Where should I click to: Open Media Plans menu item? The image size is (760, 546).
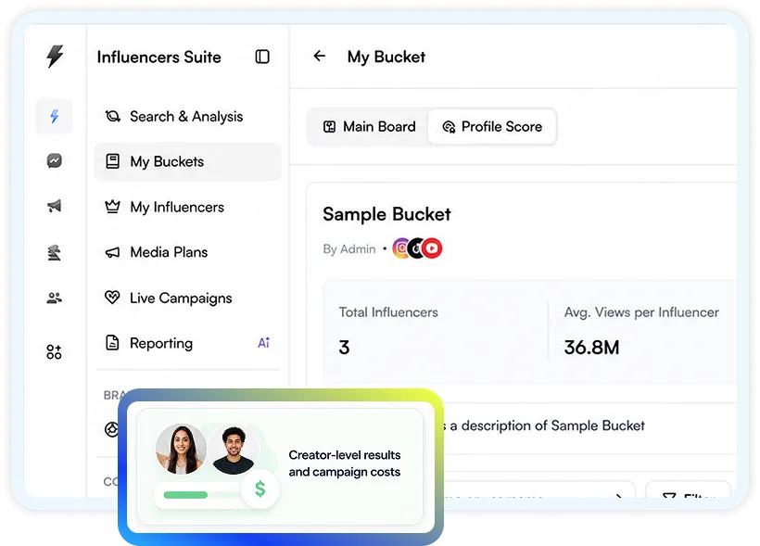[x=187, y=252]
